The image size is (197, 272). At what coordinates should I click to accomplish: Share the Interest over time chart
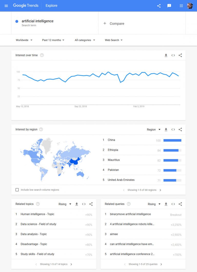click(x=180, y=55)
